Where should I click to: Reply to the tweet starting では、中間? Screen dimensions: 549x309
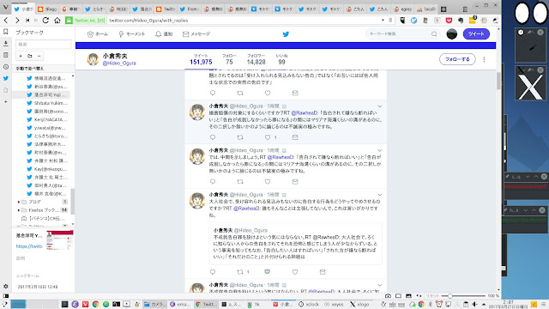[x=213, y=181]
